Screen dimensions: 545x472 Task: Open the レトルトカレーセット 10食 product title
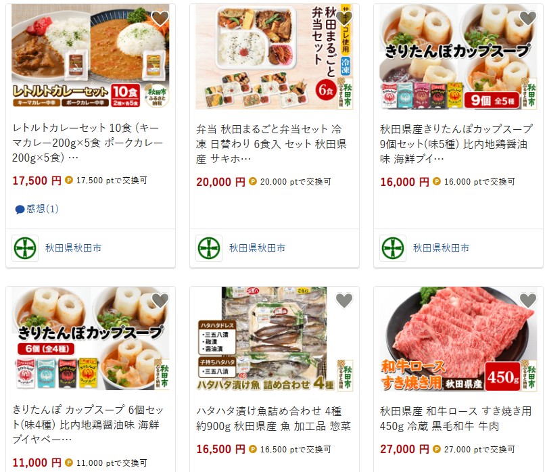point(88,143)
